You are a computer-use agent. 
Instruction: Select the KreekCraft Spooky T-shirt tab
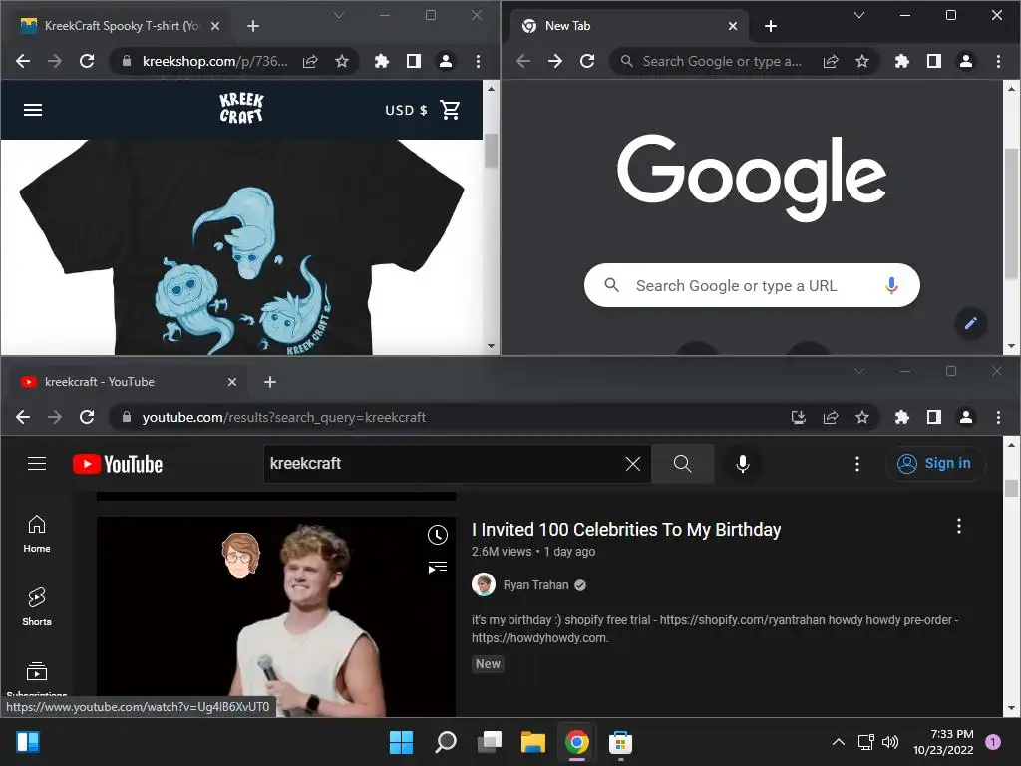click(121, 26)
